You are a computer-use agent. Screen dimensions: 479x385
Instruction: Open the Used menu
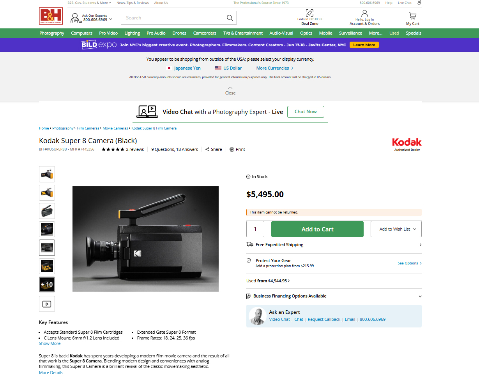[394, 33]
